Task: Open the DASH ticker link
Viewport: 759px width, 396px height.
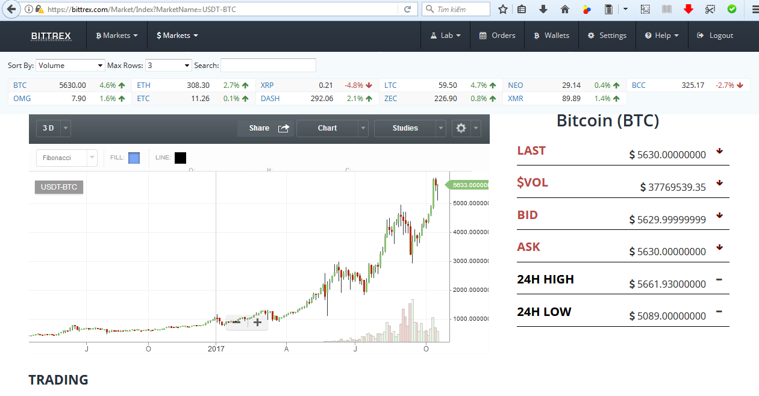Action: [270, 99]
